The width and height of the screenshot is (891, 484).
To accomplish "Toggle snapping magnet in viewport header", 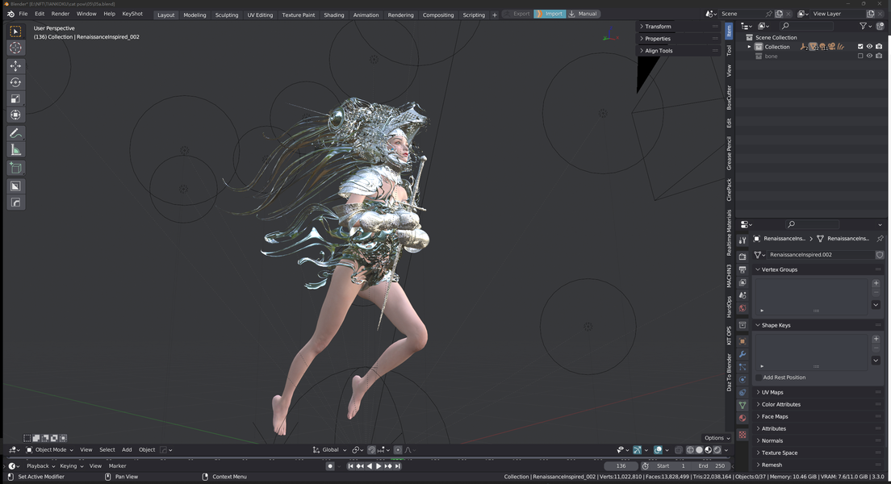I will (371, 450).
